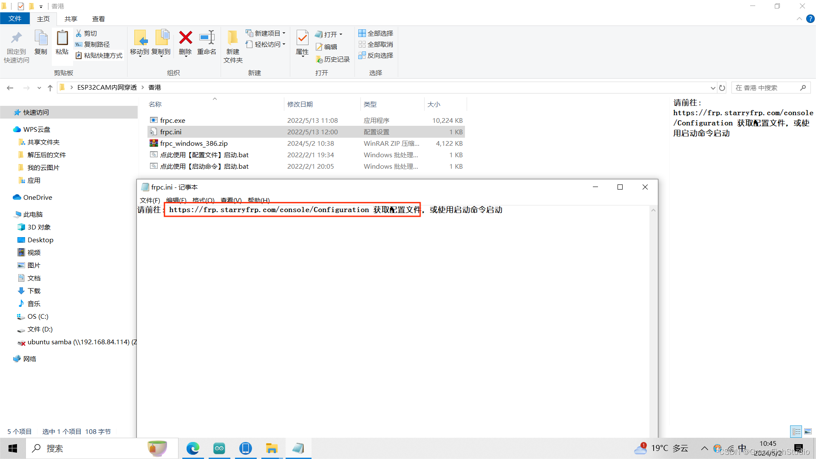Viewport: 816px width, 459px height.
Task: Launch Microsoft Edge from the taskbar
Action: (x=193, y=448)
